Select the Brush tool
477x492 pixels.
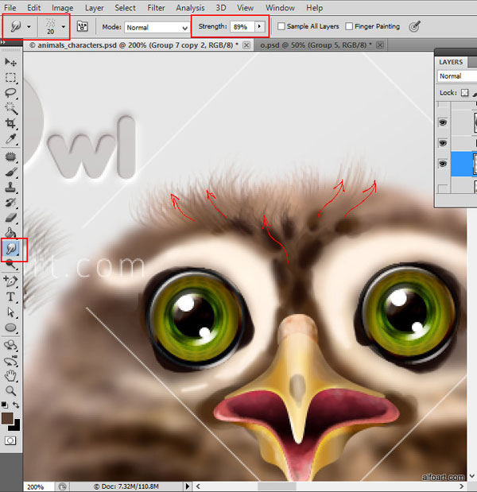click(10, 172)
